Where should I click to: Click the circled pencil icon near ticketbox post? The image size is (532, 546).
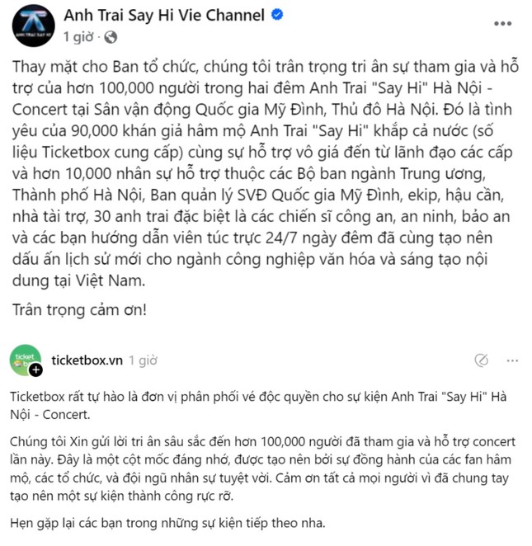(x=481, y=360)
